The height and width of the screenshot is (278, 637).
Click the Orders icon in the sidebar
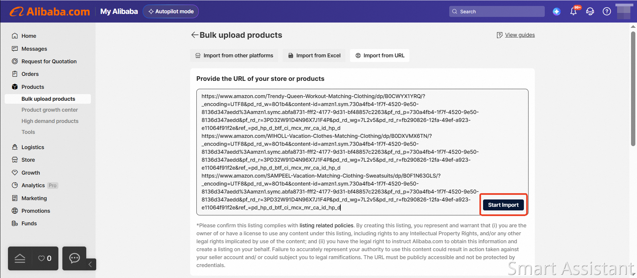point(15,74)
